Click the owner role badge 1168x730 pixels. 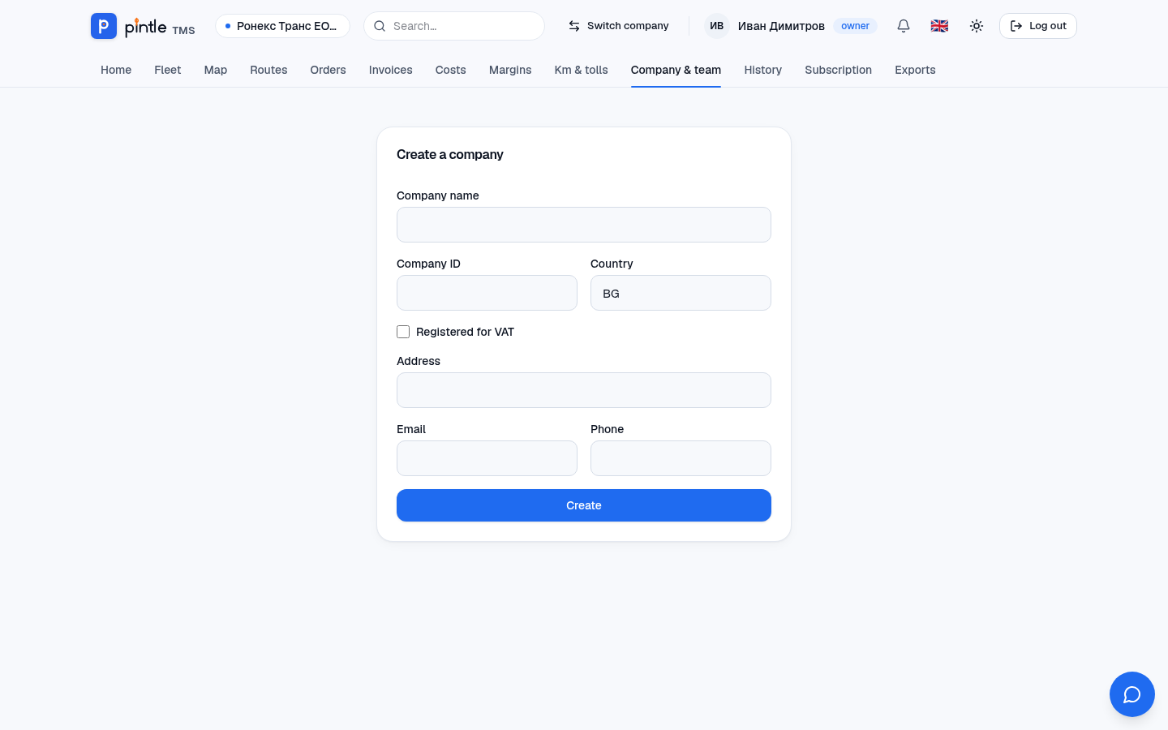click(x=855, y=26)
